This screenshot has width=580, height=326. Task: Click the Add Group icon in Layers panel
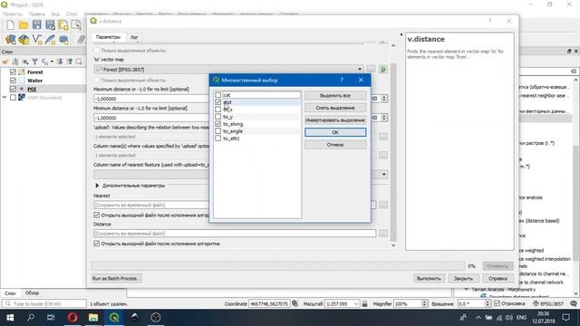click(x=15, y=62)
